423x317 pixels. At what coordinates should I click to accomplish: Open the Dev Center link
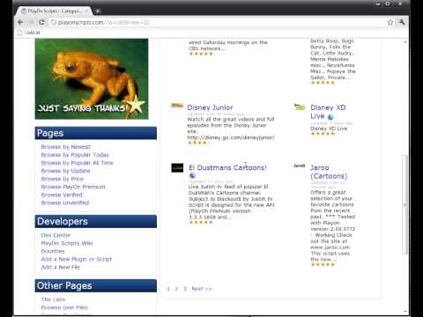tap(56, 235)
